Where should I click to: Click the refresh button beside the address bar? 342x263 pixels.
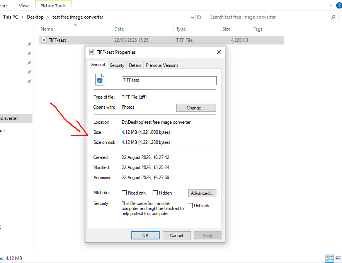(x=199, y=17)
